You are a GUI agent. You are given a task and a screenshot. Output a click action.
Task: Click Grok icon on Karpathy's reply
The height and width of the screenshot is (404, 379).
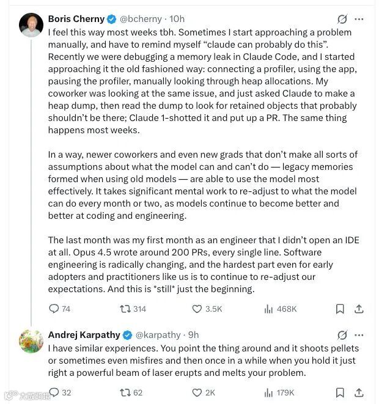pos(342,335)
